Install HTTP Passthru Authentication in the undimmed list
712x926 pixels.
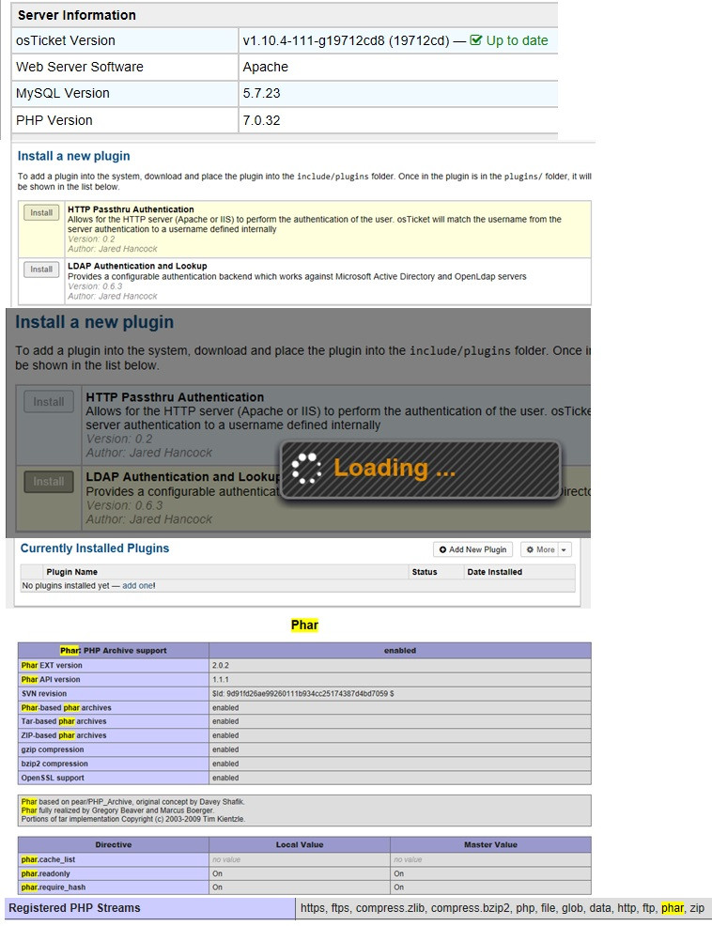pyautogui.click(x=41, y=213)
